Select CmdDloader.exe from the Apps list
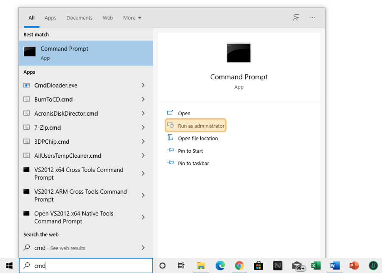 [86, 85]
